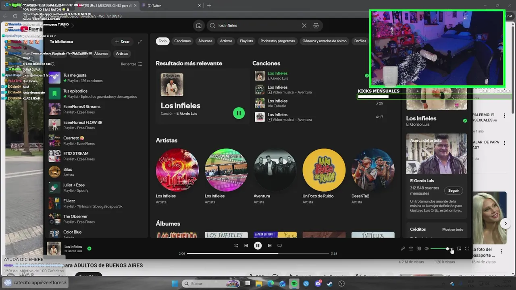Viewport: 516px width, 290px height.
Task: Open the Podcasts y programas filter
Action: click(x=277, y=41)
